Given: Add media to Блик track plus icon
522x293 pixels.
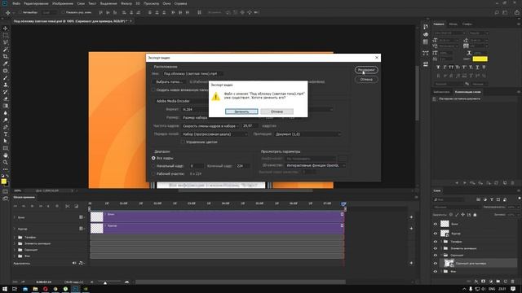Looking at the screenshot, I should click(x=411, y=217).
